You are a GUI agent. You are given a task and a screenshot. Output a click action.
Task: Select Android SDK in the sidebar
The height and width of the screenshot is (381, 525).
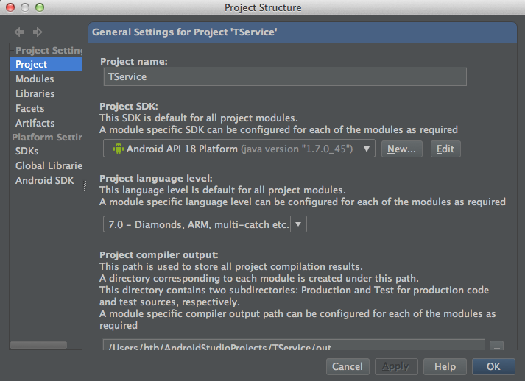click(46, 181)
